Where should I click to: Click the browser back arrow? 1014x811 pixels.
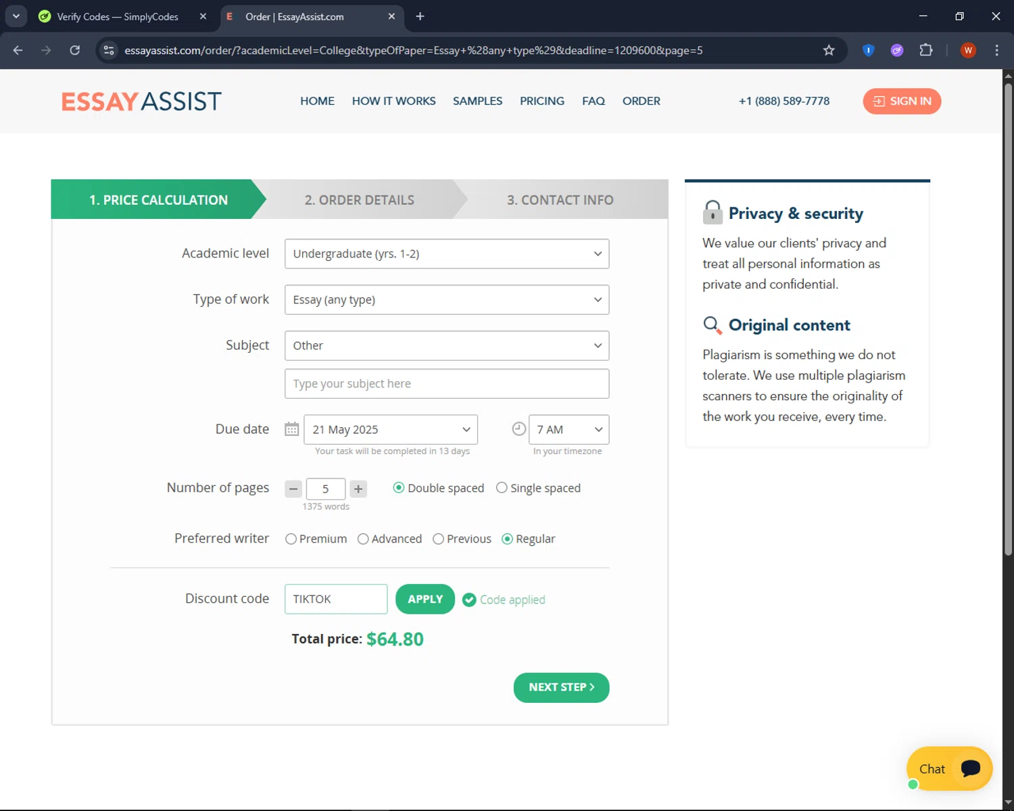pyautogui.click(x=18, y=50)
